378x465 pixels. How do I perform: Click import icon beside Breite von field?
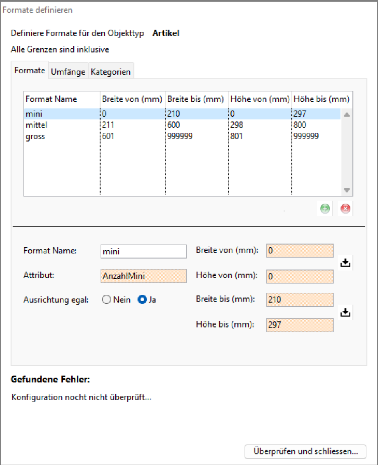click(345, 263)
